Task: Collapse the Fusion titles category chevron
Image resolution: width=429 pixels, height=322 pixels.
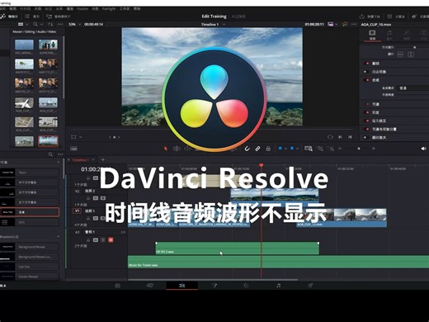Action: coord(58,236)
